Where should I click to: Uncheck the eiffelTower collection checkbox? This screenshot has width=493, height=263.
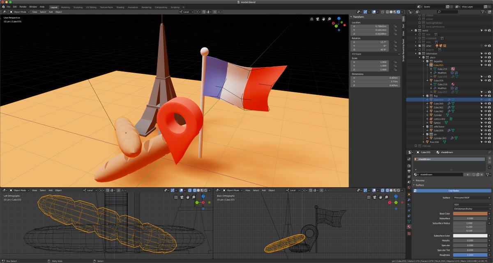[x=427, y=126]
